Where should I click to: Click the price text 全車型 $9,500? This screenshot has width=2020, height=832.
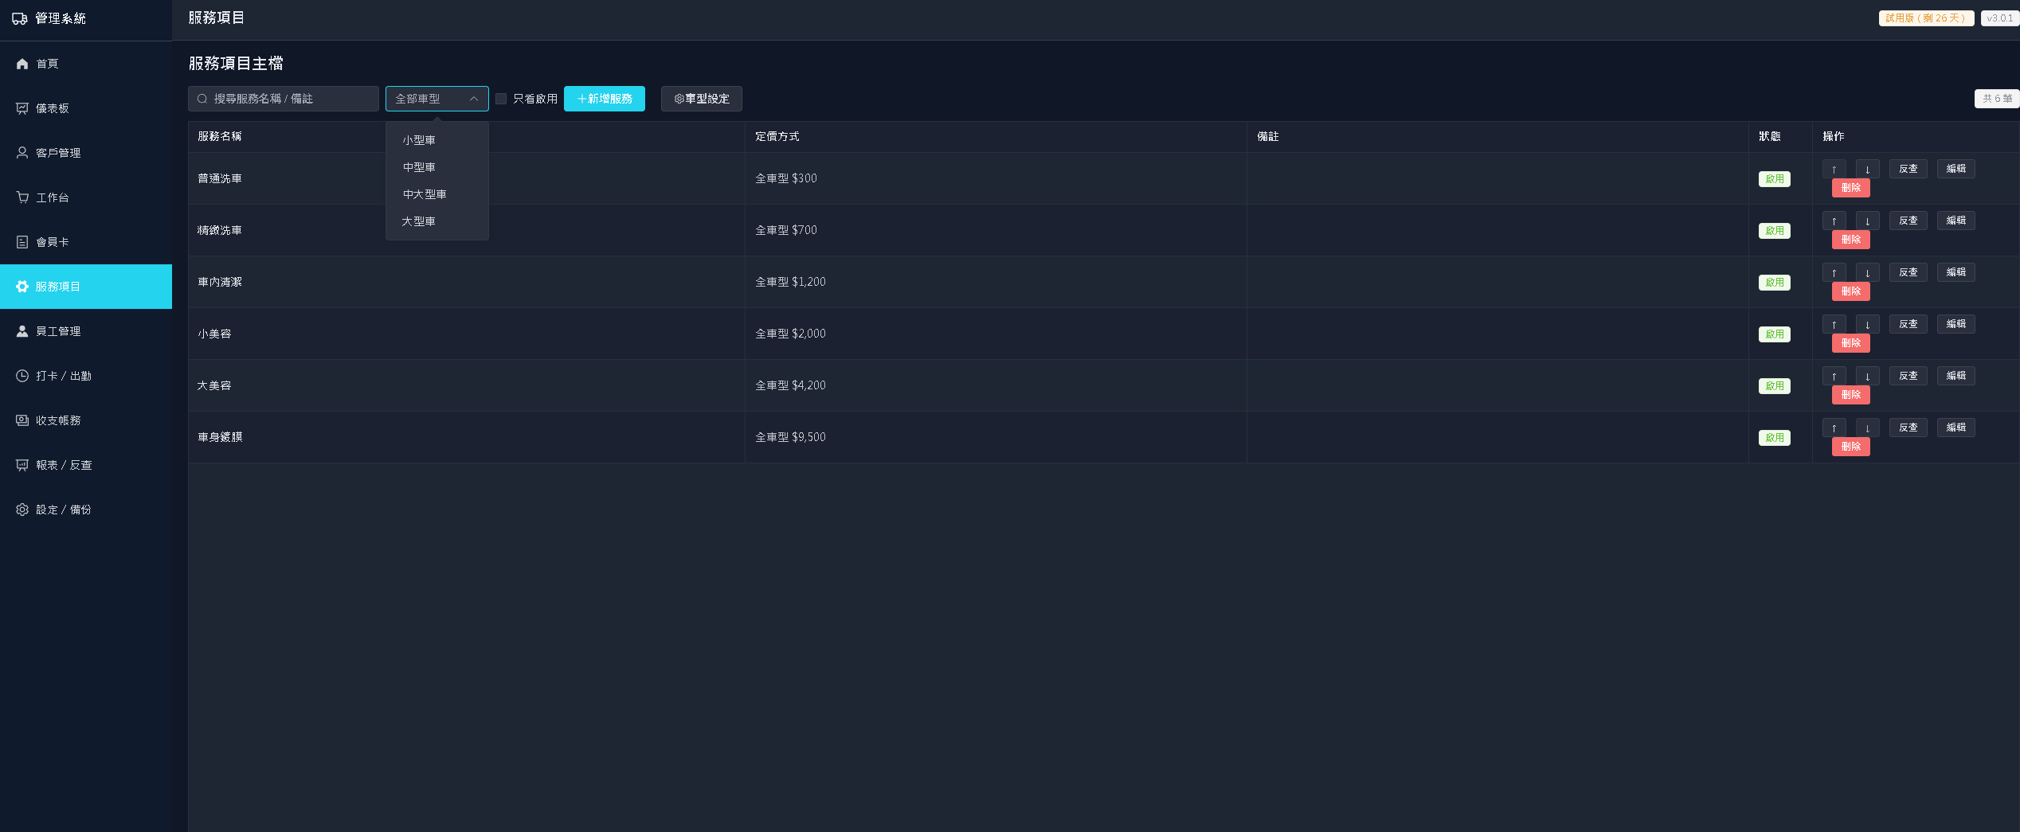[x=790, y=437]
